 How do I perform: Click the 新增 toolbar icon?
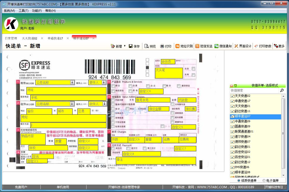click(x=113, y=46)
